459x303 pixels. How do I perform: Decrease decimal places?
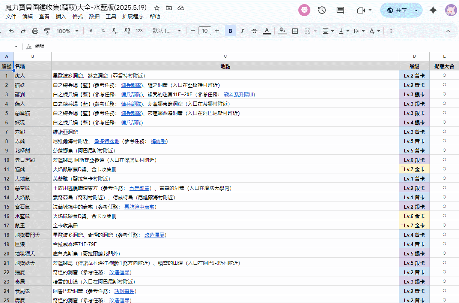[114, 31]
